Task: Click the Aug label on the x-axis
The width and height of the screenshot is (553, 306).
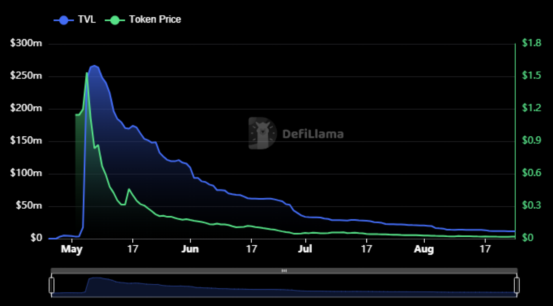Action: point(424,249)
